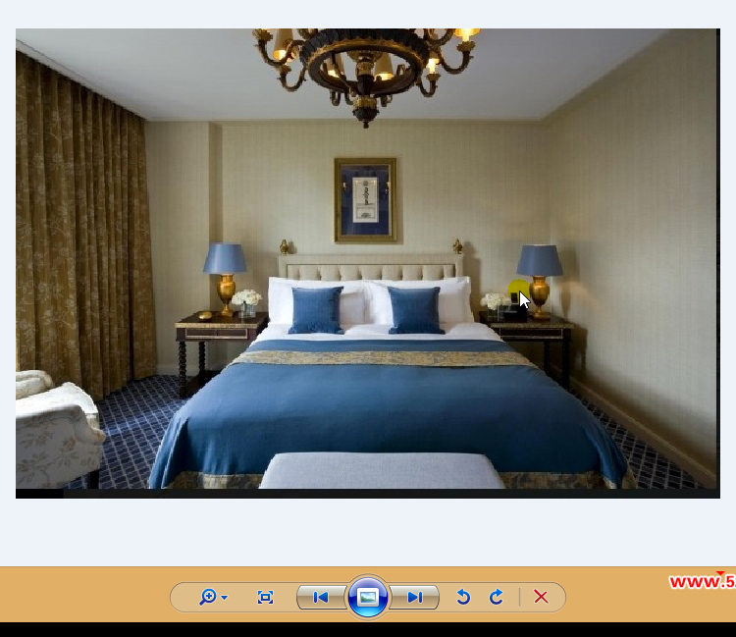Go to the next photo

click(x=415, y=597)
